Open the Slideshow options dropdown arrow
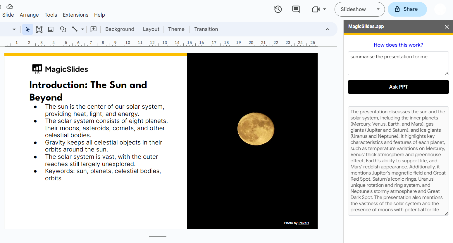 point(378,9)
